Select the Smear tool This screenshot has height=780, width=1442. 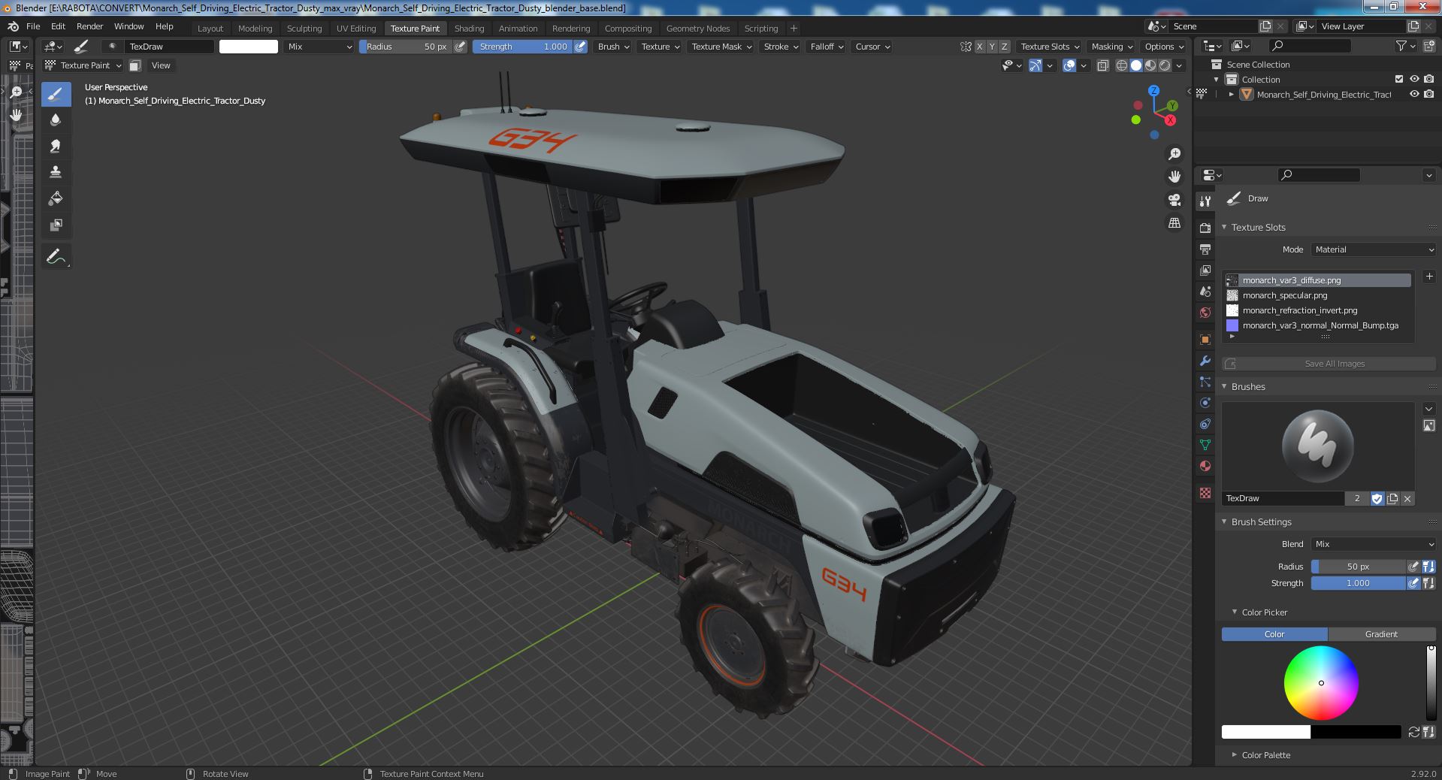[56, 147]
